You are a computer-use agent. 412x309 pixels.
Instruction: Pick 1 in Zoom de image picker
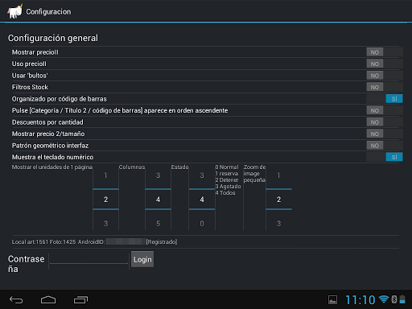[278, 175]
